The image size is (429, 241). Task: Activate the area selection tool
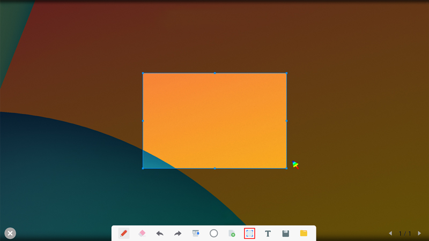coord(249,234)
